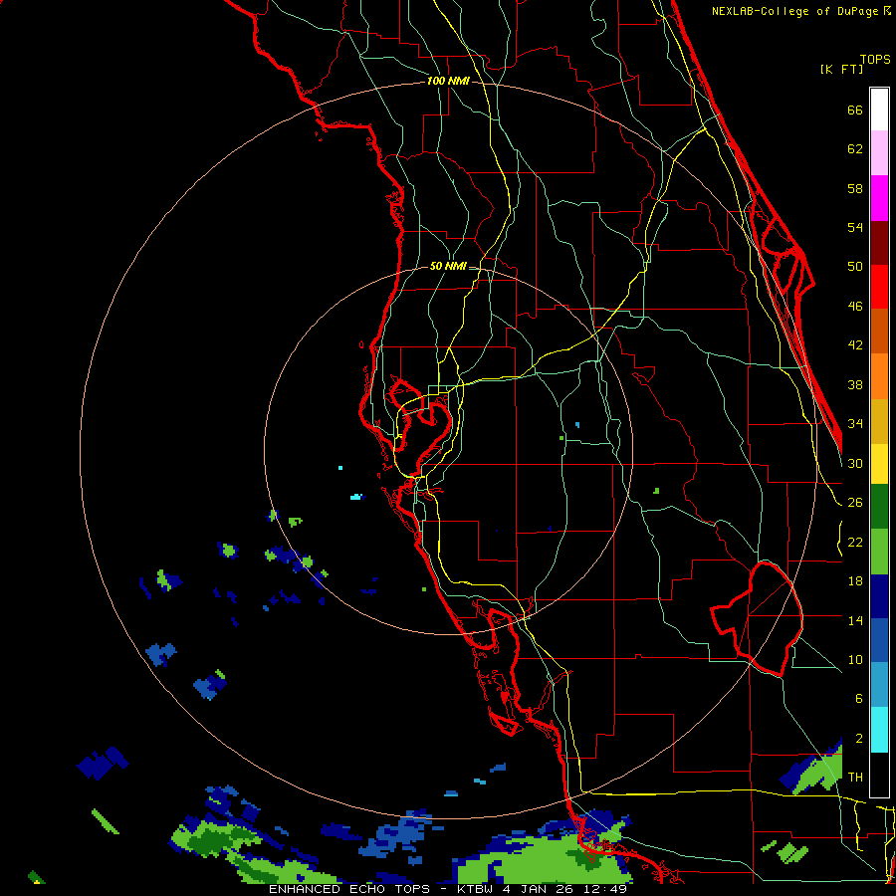Click the NEXLAB-College of DuPage label
The image size is (896, 896).
coord(794,11)
